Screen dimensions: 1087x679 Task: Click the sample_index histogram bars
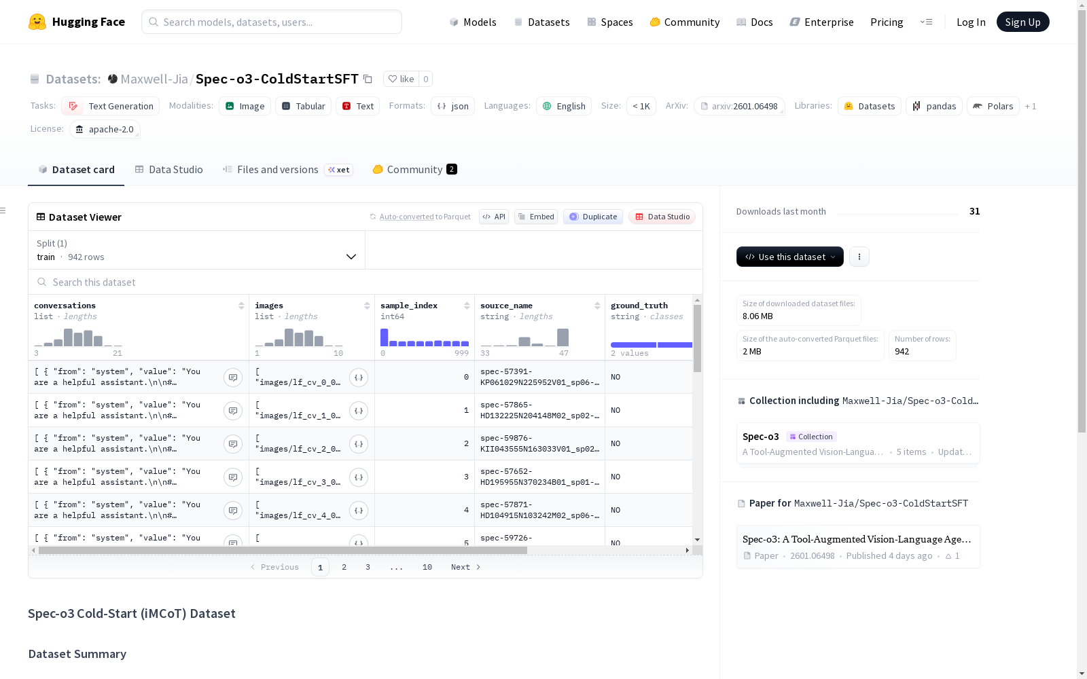pos(425,337)
